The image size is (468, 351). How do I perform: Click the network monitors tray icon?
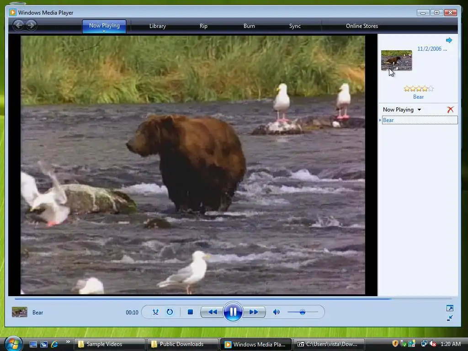[424, 344]
